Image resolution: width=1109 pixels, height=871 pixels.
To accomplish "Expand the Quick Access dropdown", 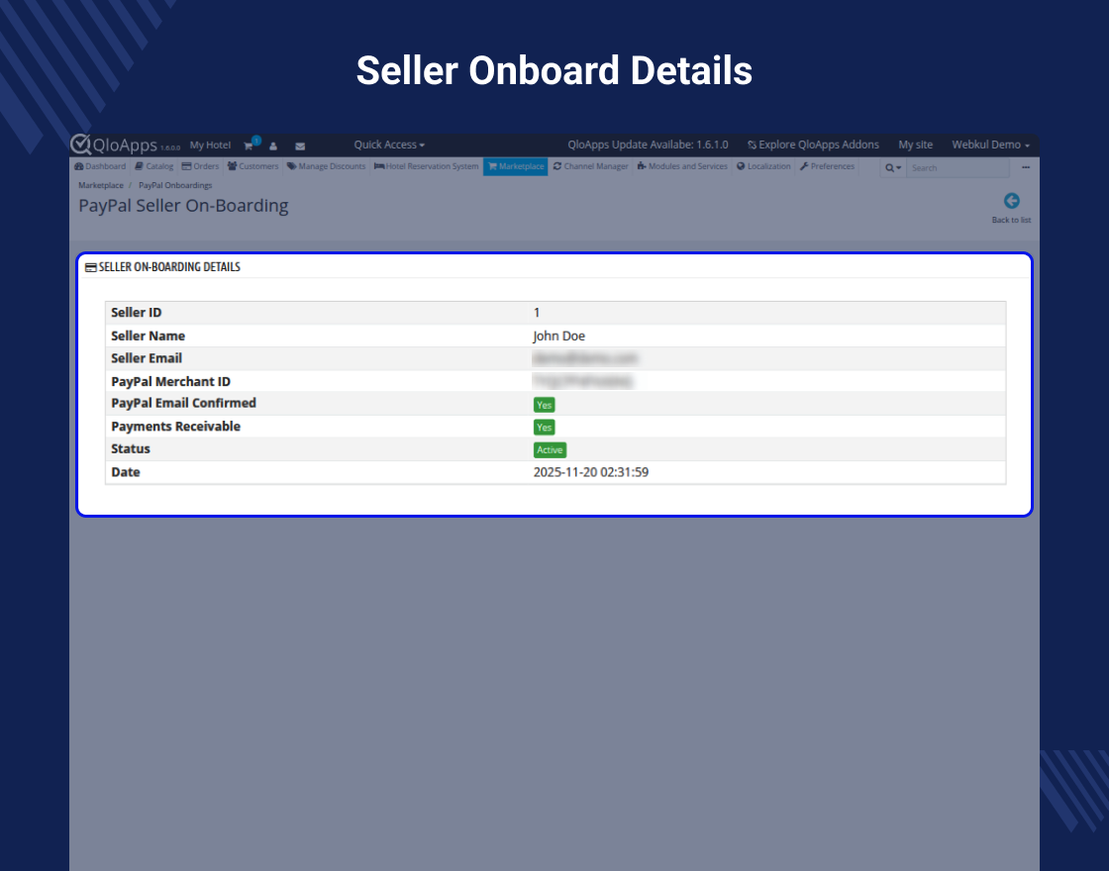I will coord(389,145).
